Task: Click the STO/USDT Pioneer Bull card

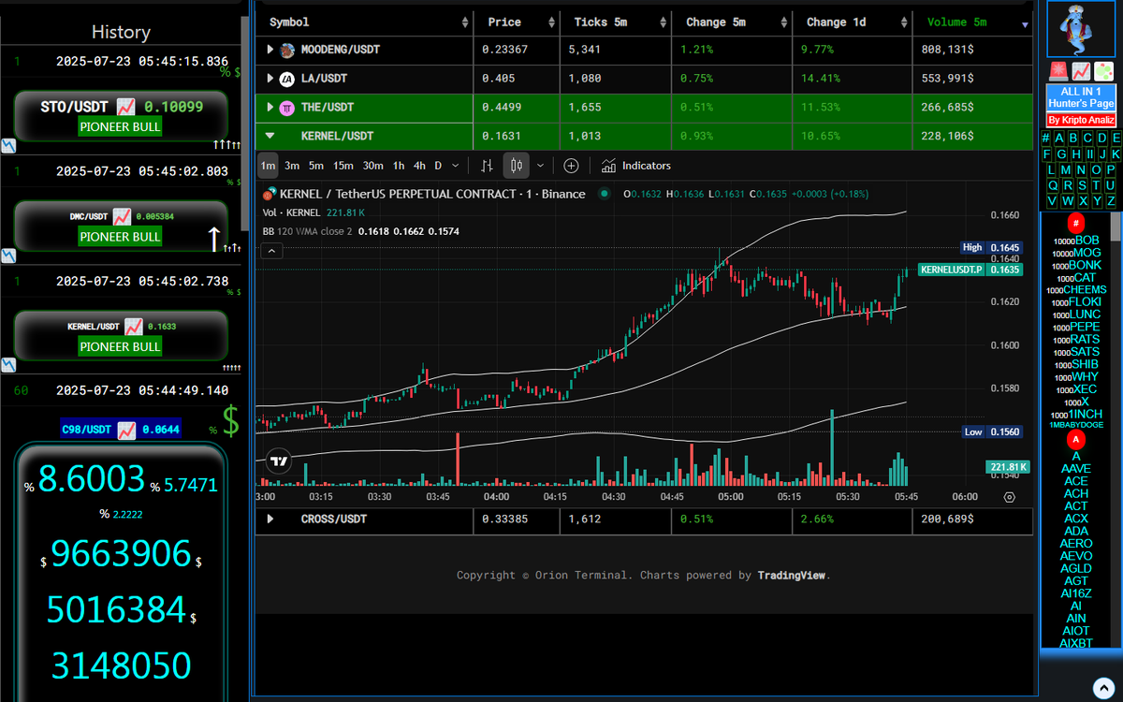Action: coord(121,116)
